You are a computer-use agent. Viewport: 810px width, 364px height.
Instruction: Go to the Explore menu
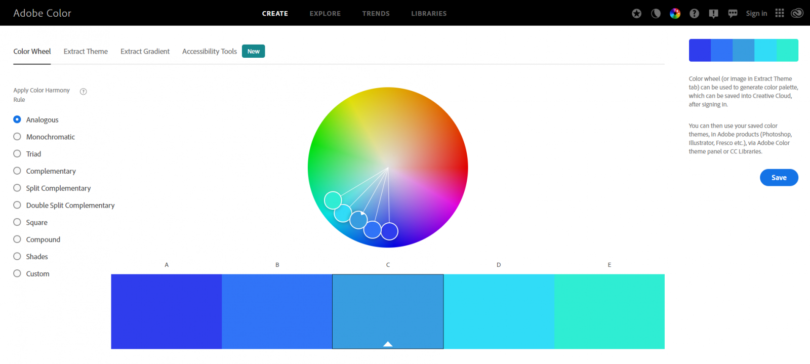pos(325,14)
